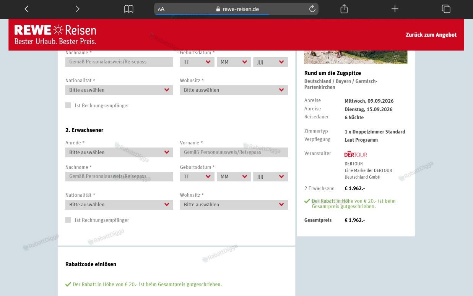Go back with Safari back arrow
Screen dimensions: 473x296
(x=26, y=9)
